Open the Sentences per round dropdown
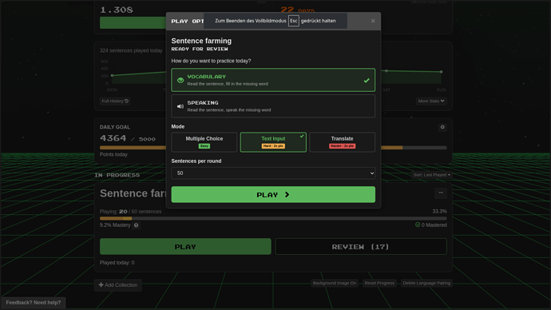Screen dimensions: 551x310 (x=273, y=173)
